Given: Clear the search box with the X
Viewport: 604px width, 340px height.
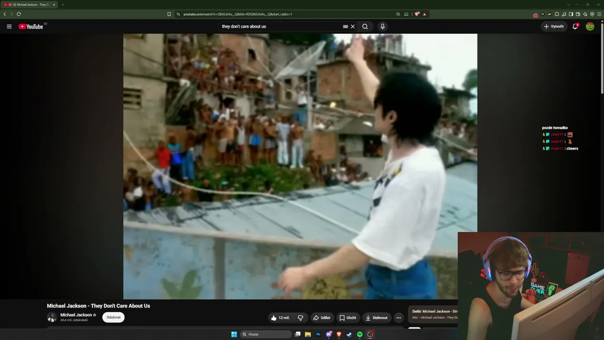Looking at the screenshot, I should click(352, 26).
